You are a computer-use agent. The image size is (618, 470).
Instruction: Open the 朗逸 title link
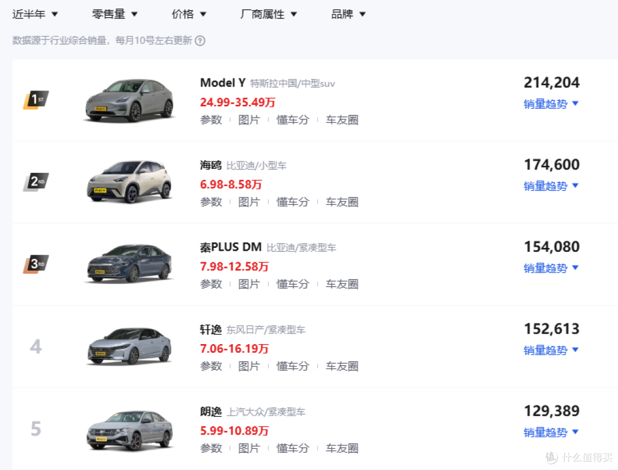click(x=211, y=412)
